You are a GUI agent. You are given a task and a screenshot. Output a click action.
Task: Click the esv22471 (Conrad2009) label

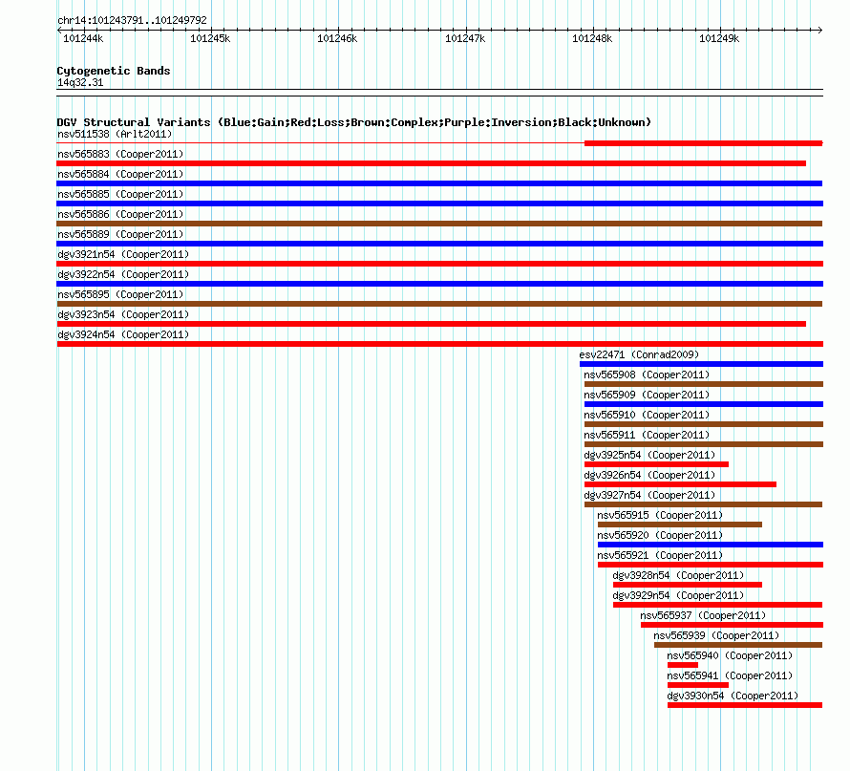pos(639,354)
